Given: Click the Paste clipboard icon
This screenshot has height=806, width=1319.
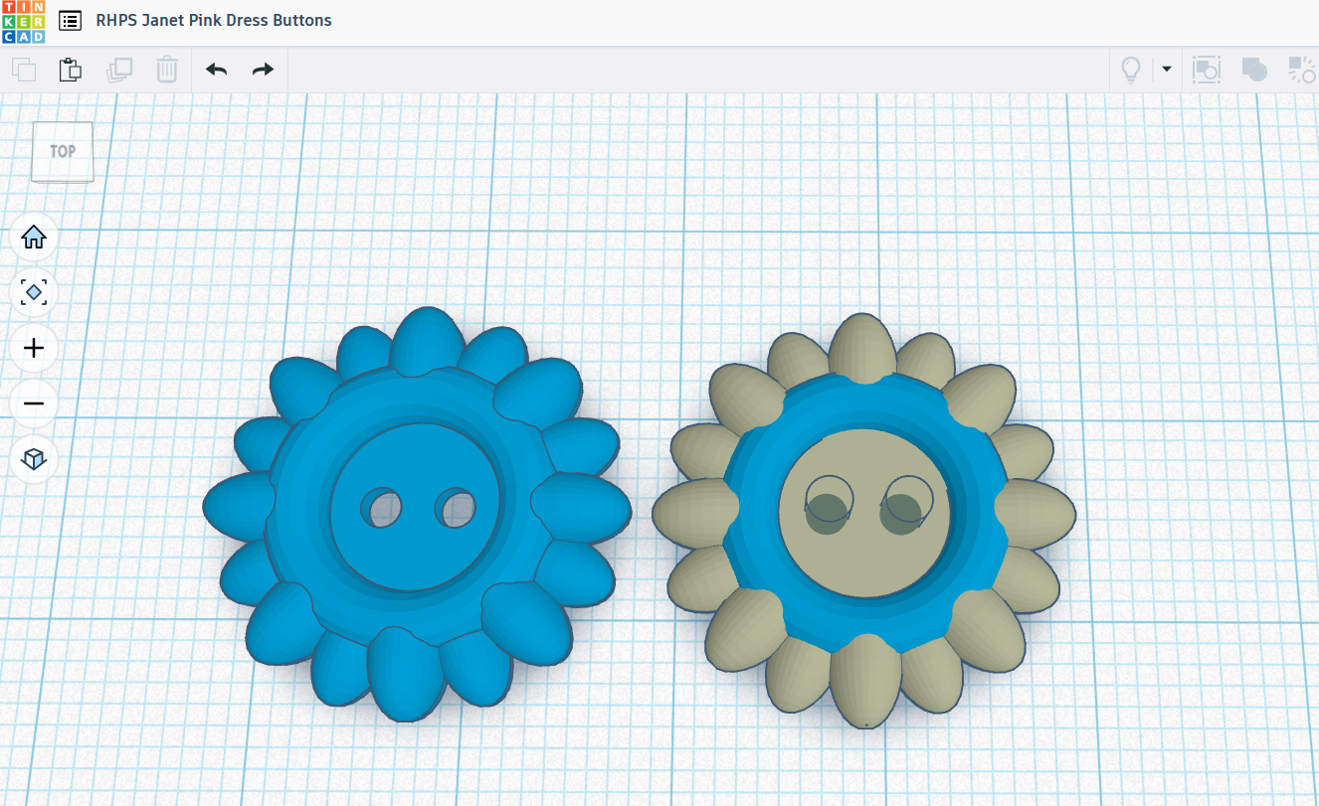Looking at the screenshot, I should [70, 70].
